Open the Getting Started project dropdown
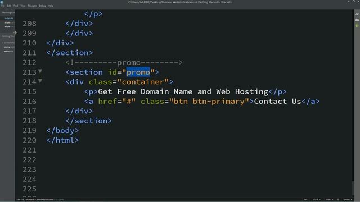 pos(8,36)
